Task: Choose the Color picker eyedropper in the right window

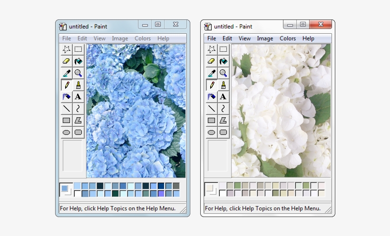Action: [x=212, y=73]
